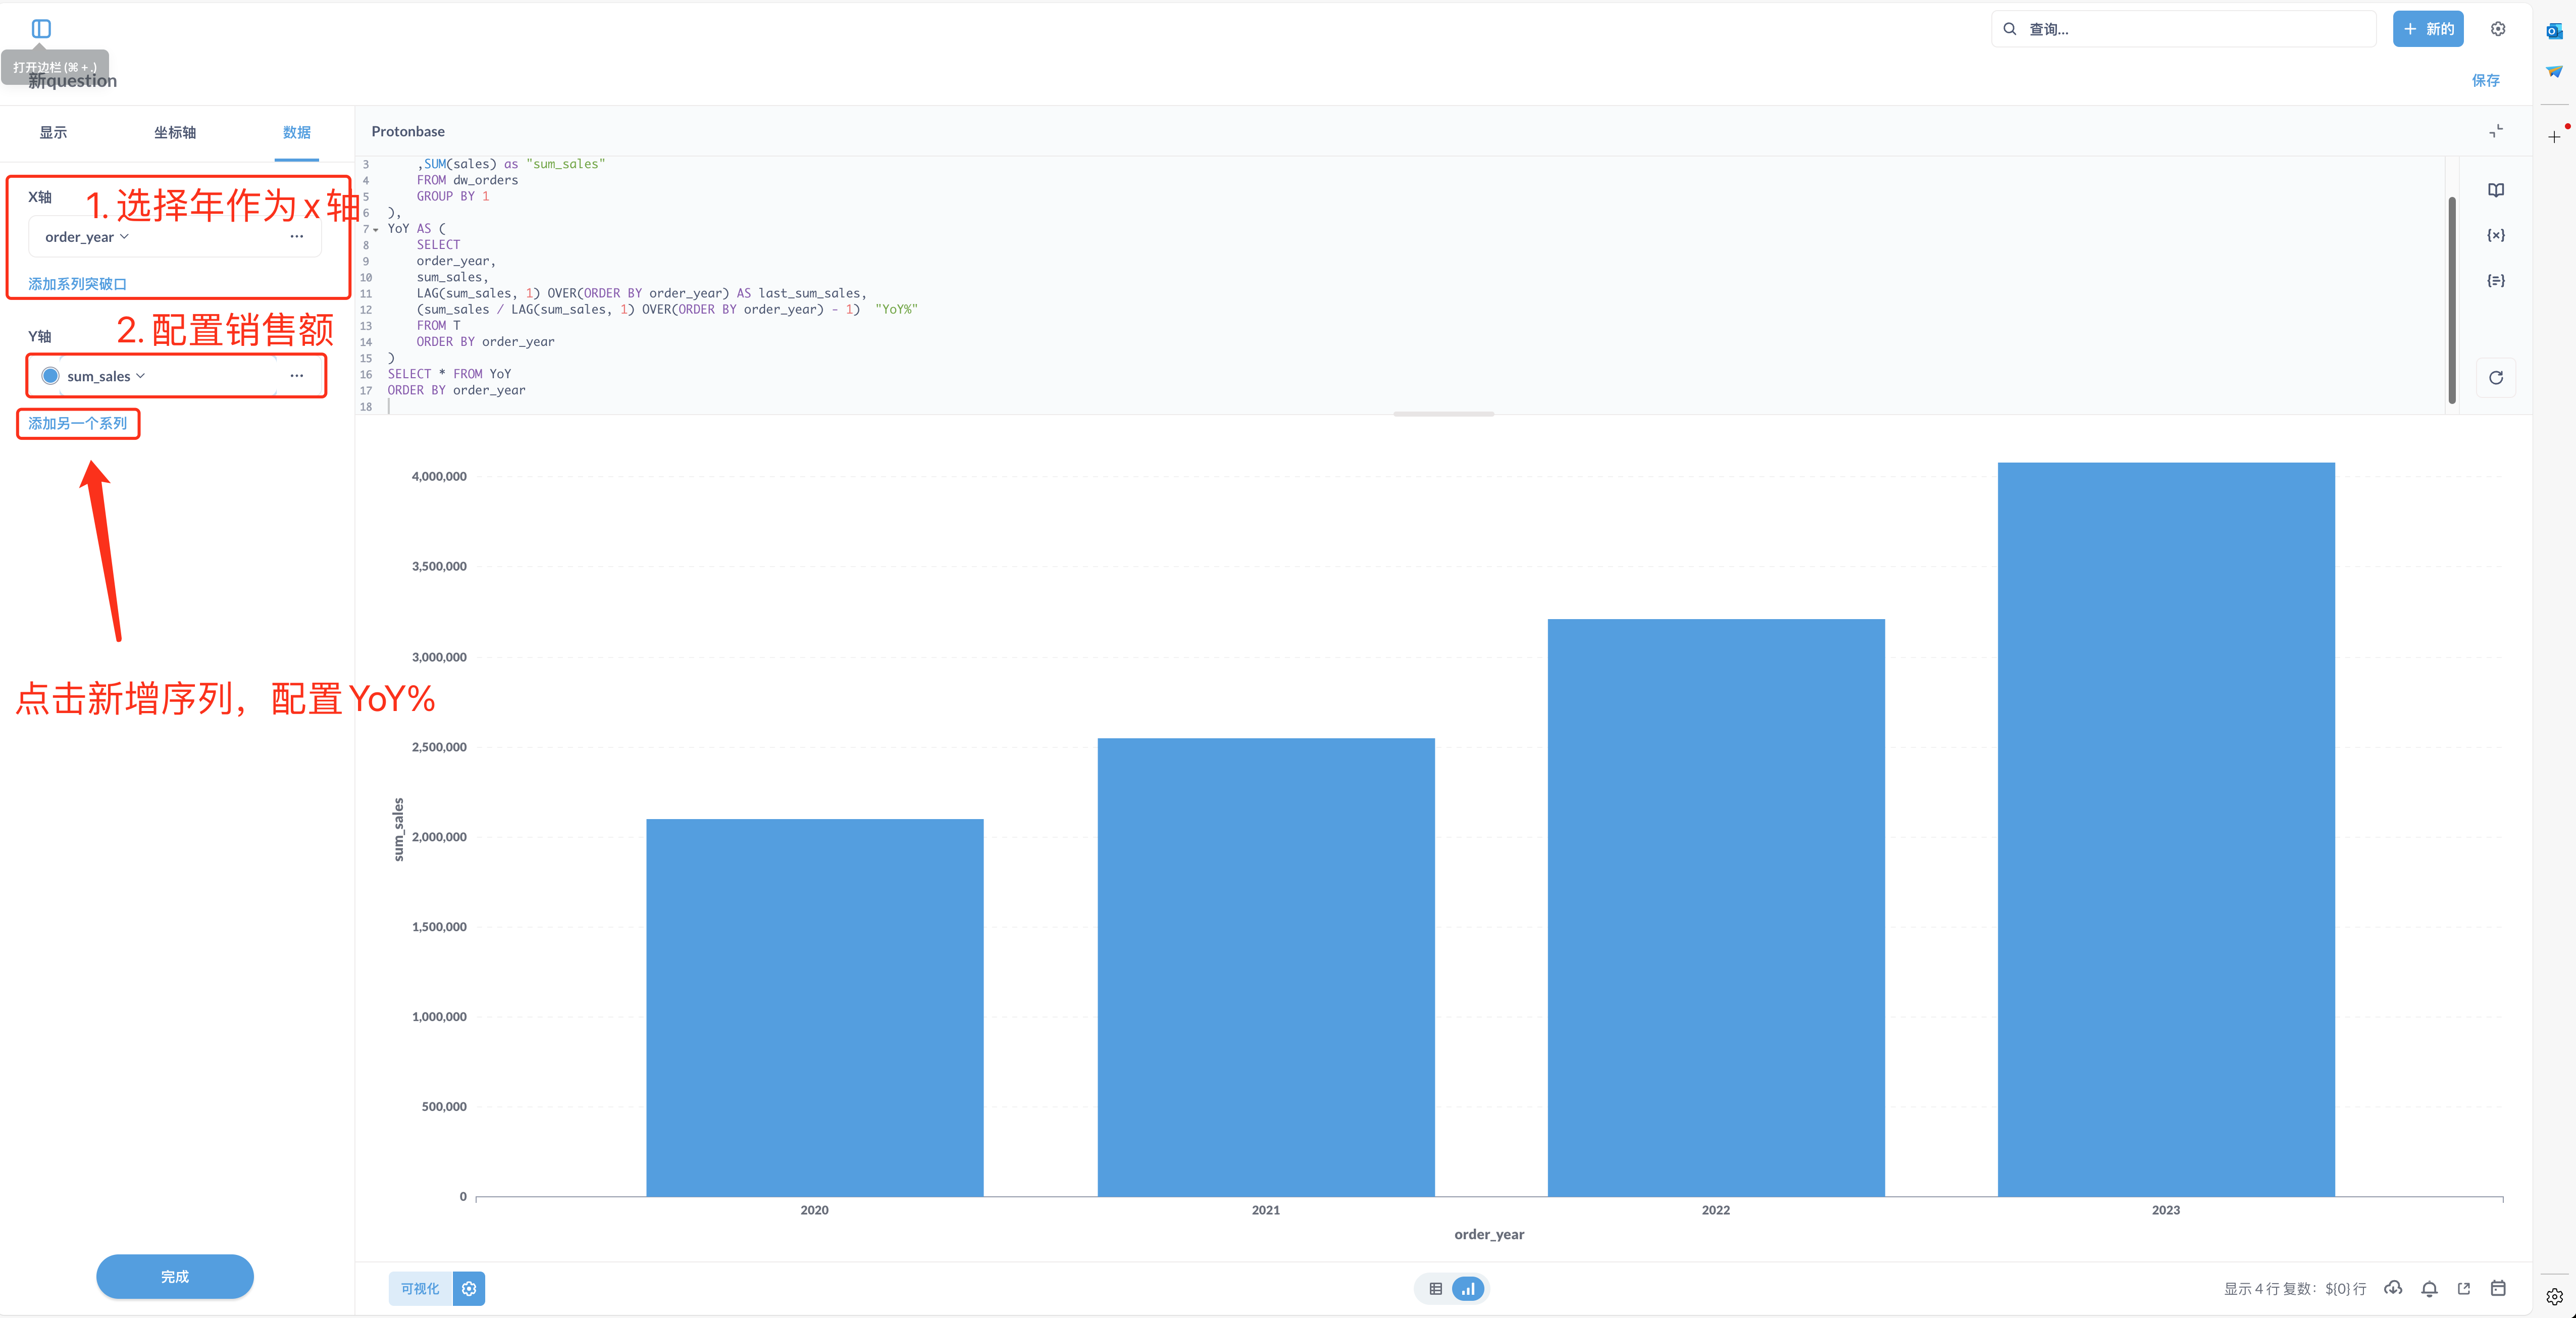Open options menu for sum_sales series
The image size is (2576, 1318).
pyautogui.click(x=297, y=376)
